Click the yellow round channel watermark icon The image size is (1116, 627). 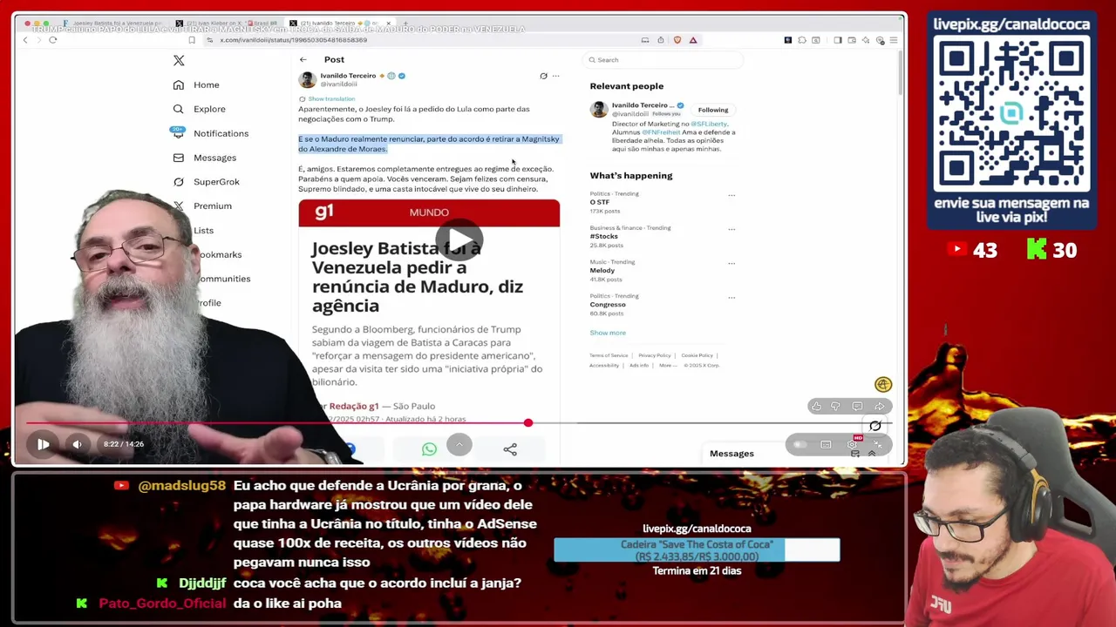pyautogui.click(x=883, y=385)
